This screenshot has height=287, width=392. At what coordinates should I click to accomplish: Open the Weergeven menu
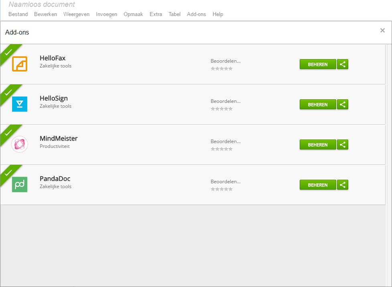coord(76,14)
